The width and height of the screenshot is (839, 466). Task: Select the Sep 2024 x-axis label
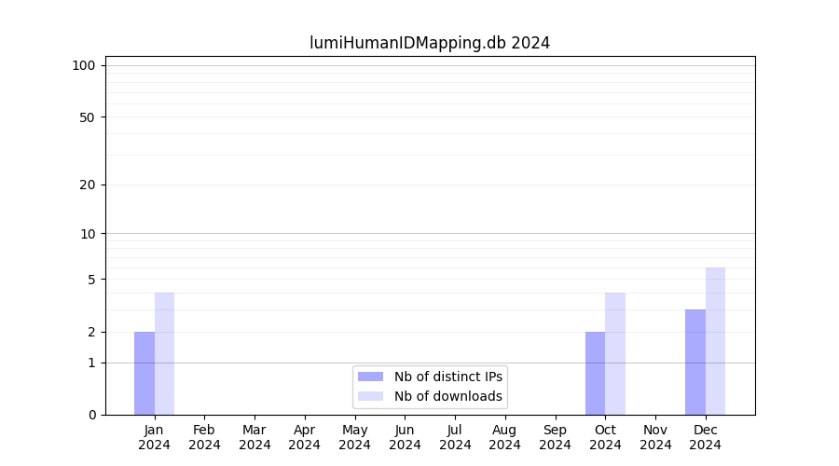click(x=555, y=437)
